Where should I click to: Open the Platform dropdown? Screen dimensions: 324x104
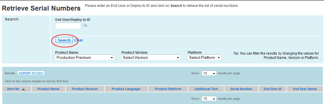(x=204, y=57)
